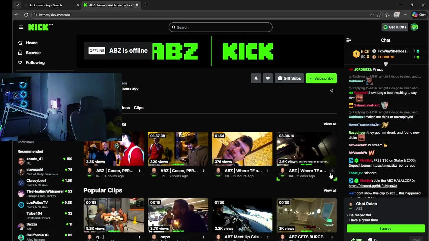
Task: Switch to the Clips tab
Action: pyautogui.click(x=139, y=108)
